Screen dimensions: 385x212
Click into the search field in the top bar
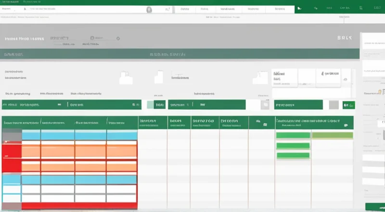pyautogui.click(x=72, y=9)
